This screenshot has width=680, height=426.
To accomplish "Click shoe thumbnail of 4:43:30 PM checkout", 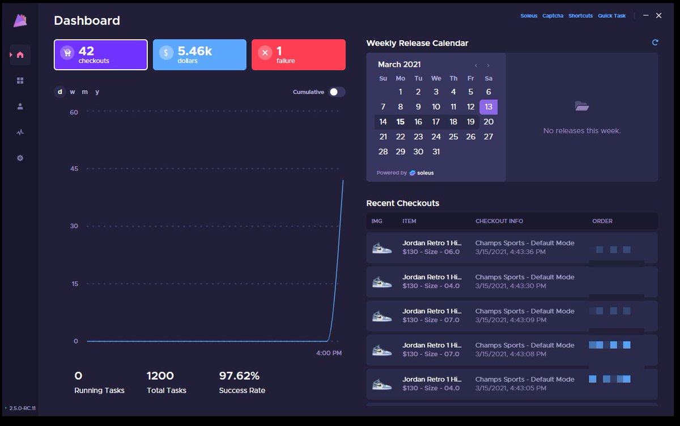I will coord(382,282).
